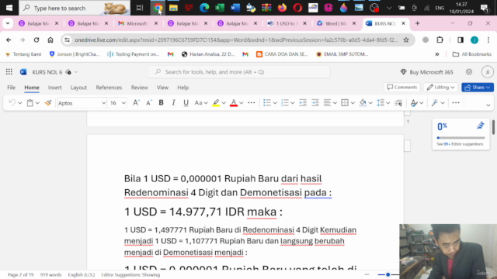Increase paragraph indent

pos(315,103)
